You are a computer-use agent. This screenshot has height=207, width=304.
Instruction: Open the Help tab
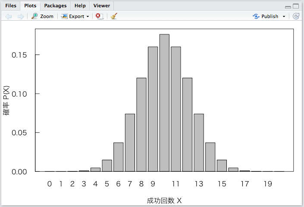(80, 6)
